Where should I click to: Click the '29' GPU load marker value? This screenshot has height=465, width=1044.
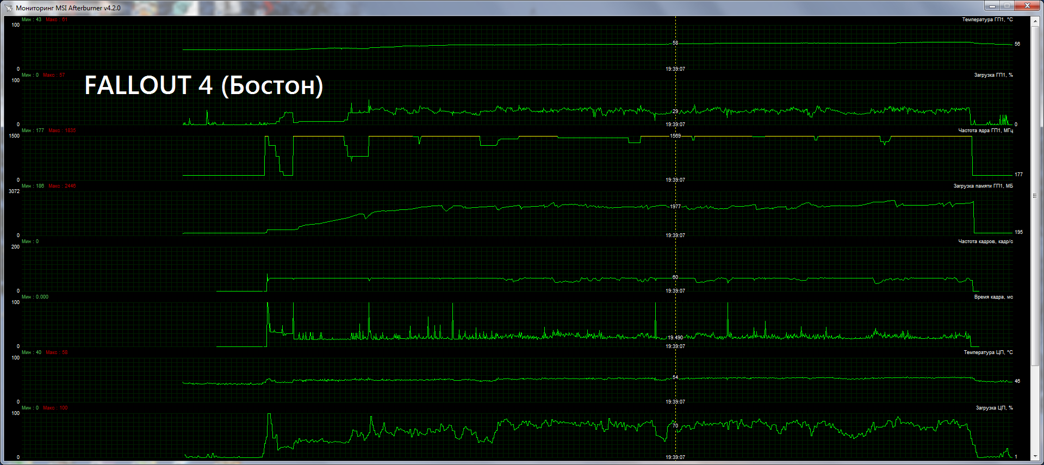675,111
